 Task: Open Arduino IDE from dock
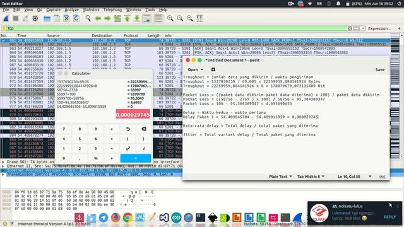pos(176,218)
